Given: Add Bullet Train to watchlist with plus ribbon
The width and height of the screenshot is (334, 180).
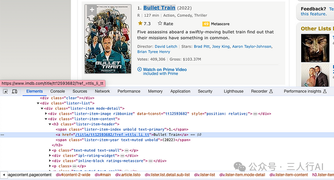Looking at the screenshot, I should [x=92, y=10].
